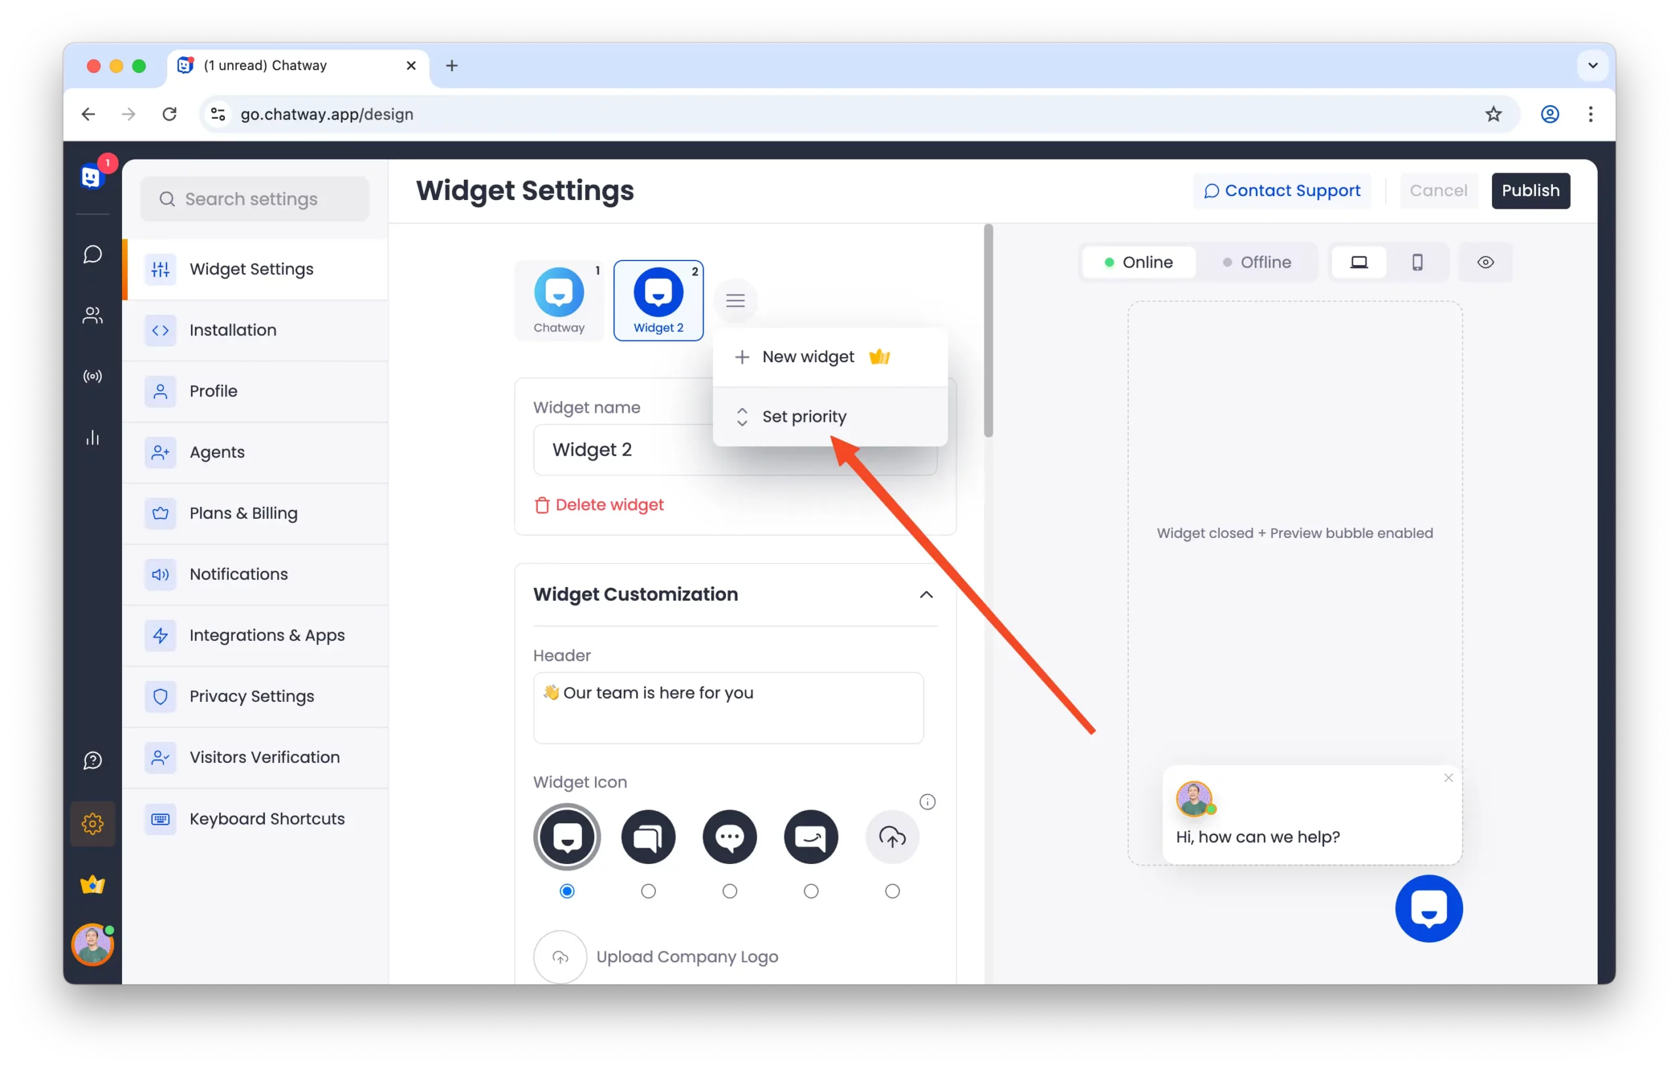Click the mobile phone preview icon
The width and height of the screenshot is (1679, 1068).
(1417, 262)
